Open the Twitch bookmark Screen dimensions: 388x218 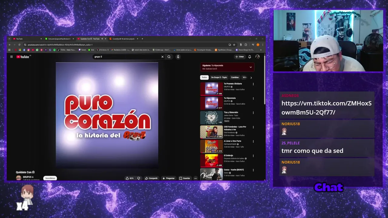(82, 50)
